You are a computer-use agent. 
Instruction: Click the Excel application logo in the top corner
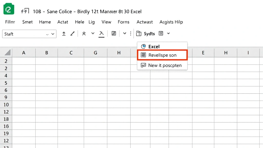coord(8,9)
